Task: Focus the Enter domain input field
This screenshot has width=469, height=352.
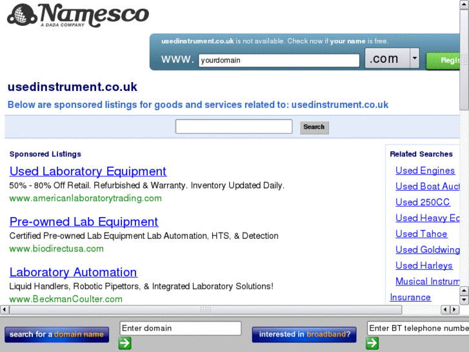Action: (x=181, y=328)
